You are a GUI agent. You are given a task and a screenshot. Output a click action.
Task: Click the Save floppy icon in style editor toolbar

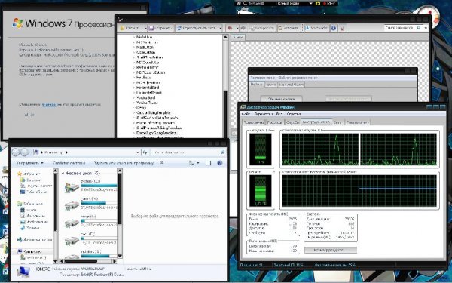pos(151,28)
